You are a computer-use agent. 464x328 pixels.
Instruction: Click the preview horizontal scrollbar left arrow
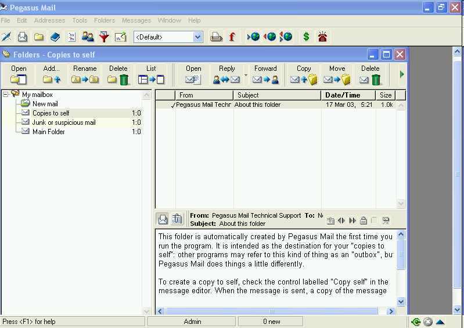[x=160, y=311]
